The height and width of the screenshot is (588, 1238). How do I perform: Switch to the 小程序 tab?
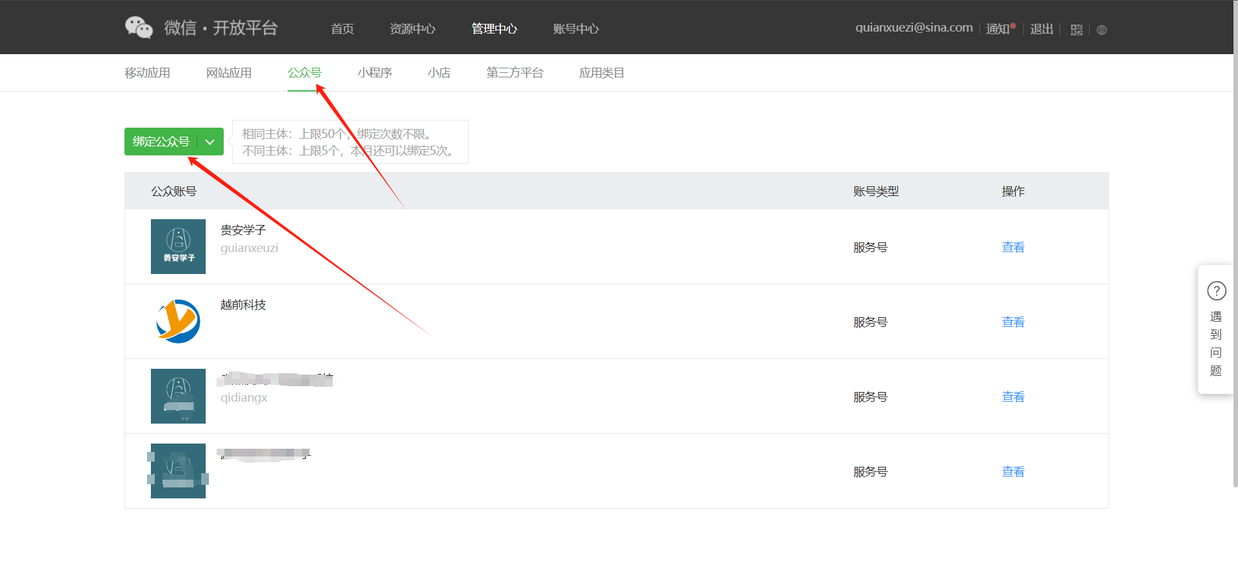coord(375,73)
